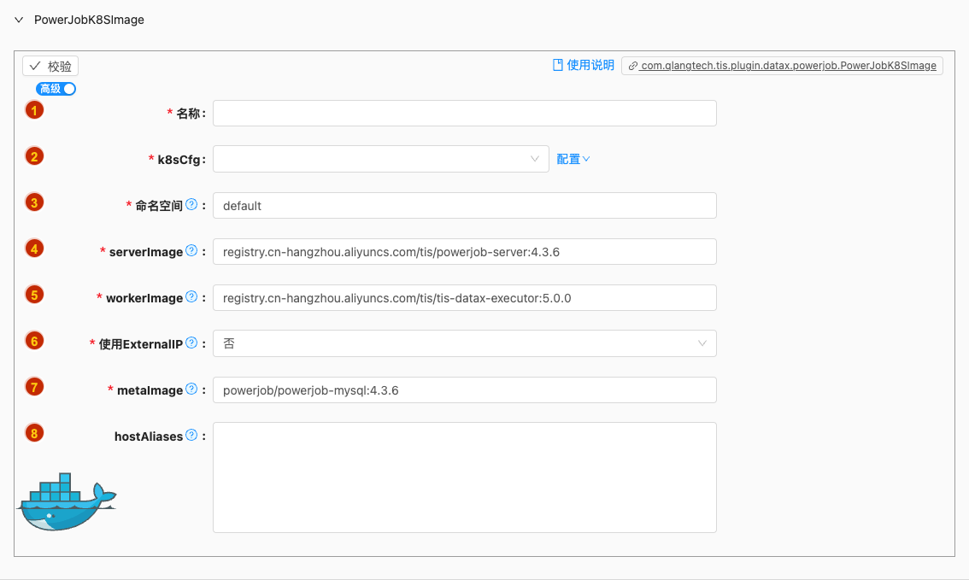This screenshot has width=969, height=580.
Task: Open the k8sCfg dropdown
Action: click(380, 159)
